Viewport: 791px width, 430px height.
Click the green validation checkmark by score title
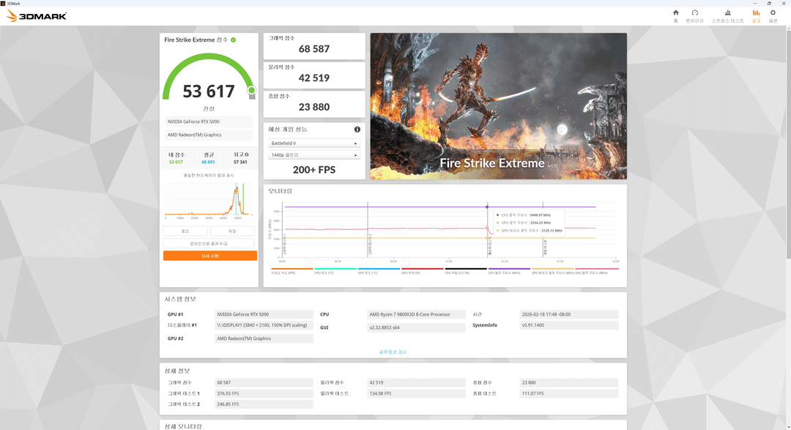[234, 40]
